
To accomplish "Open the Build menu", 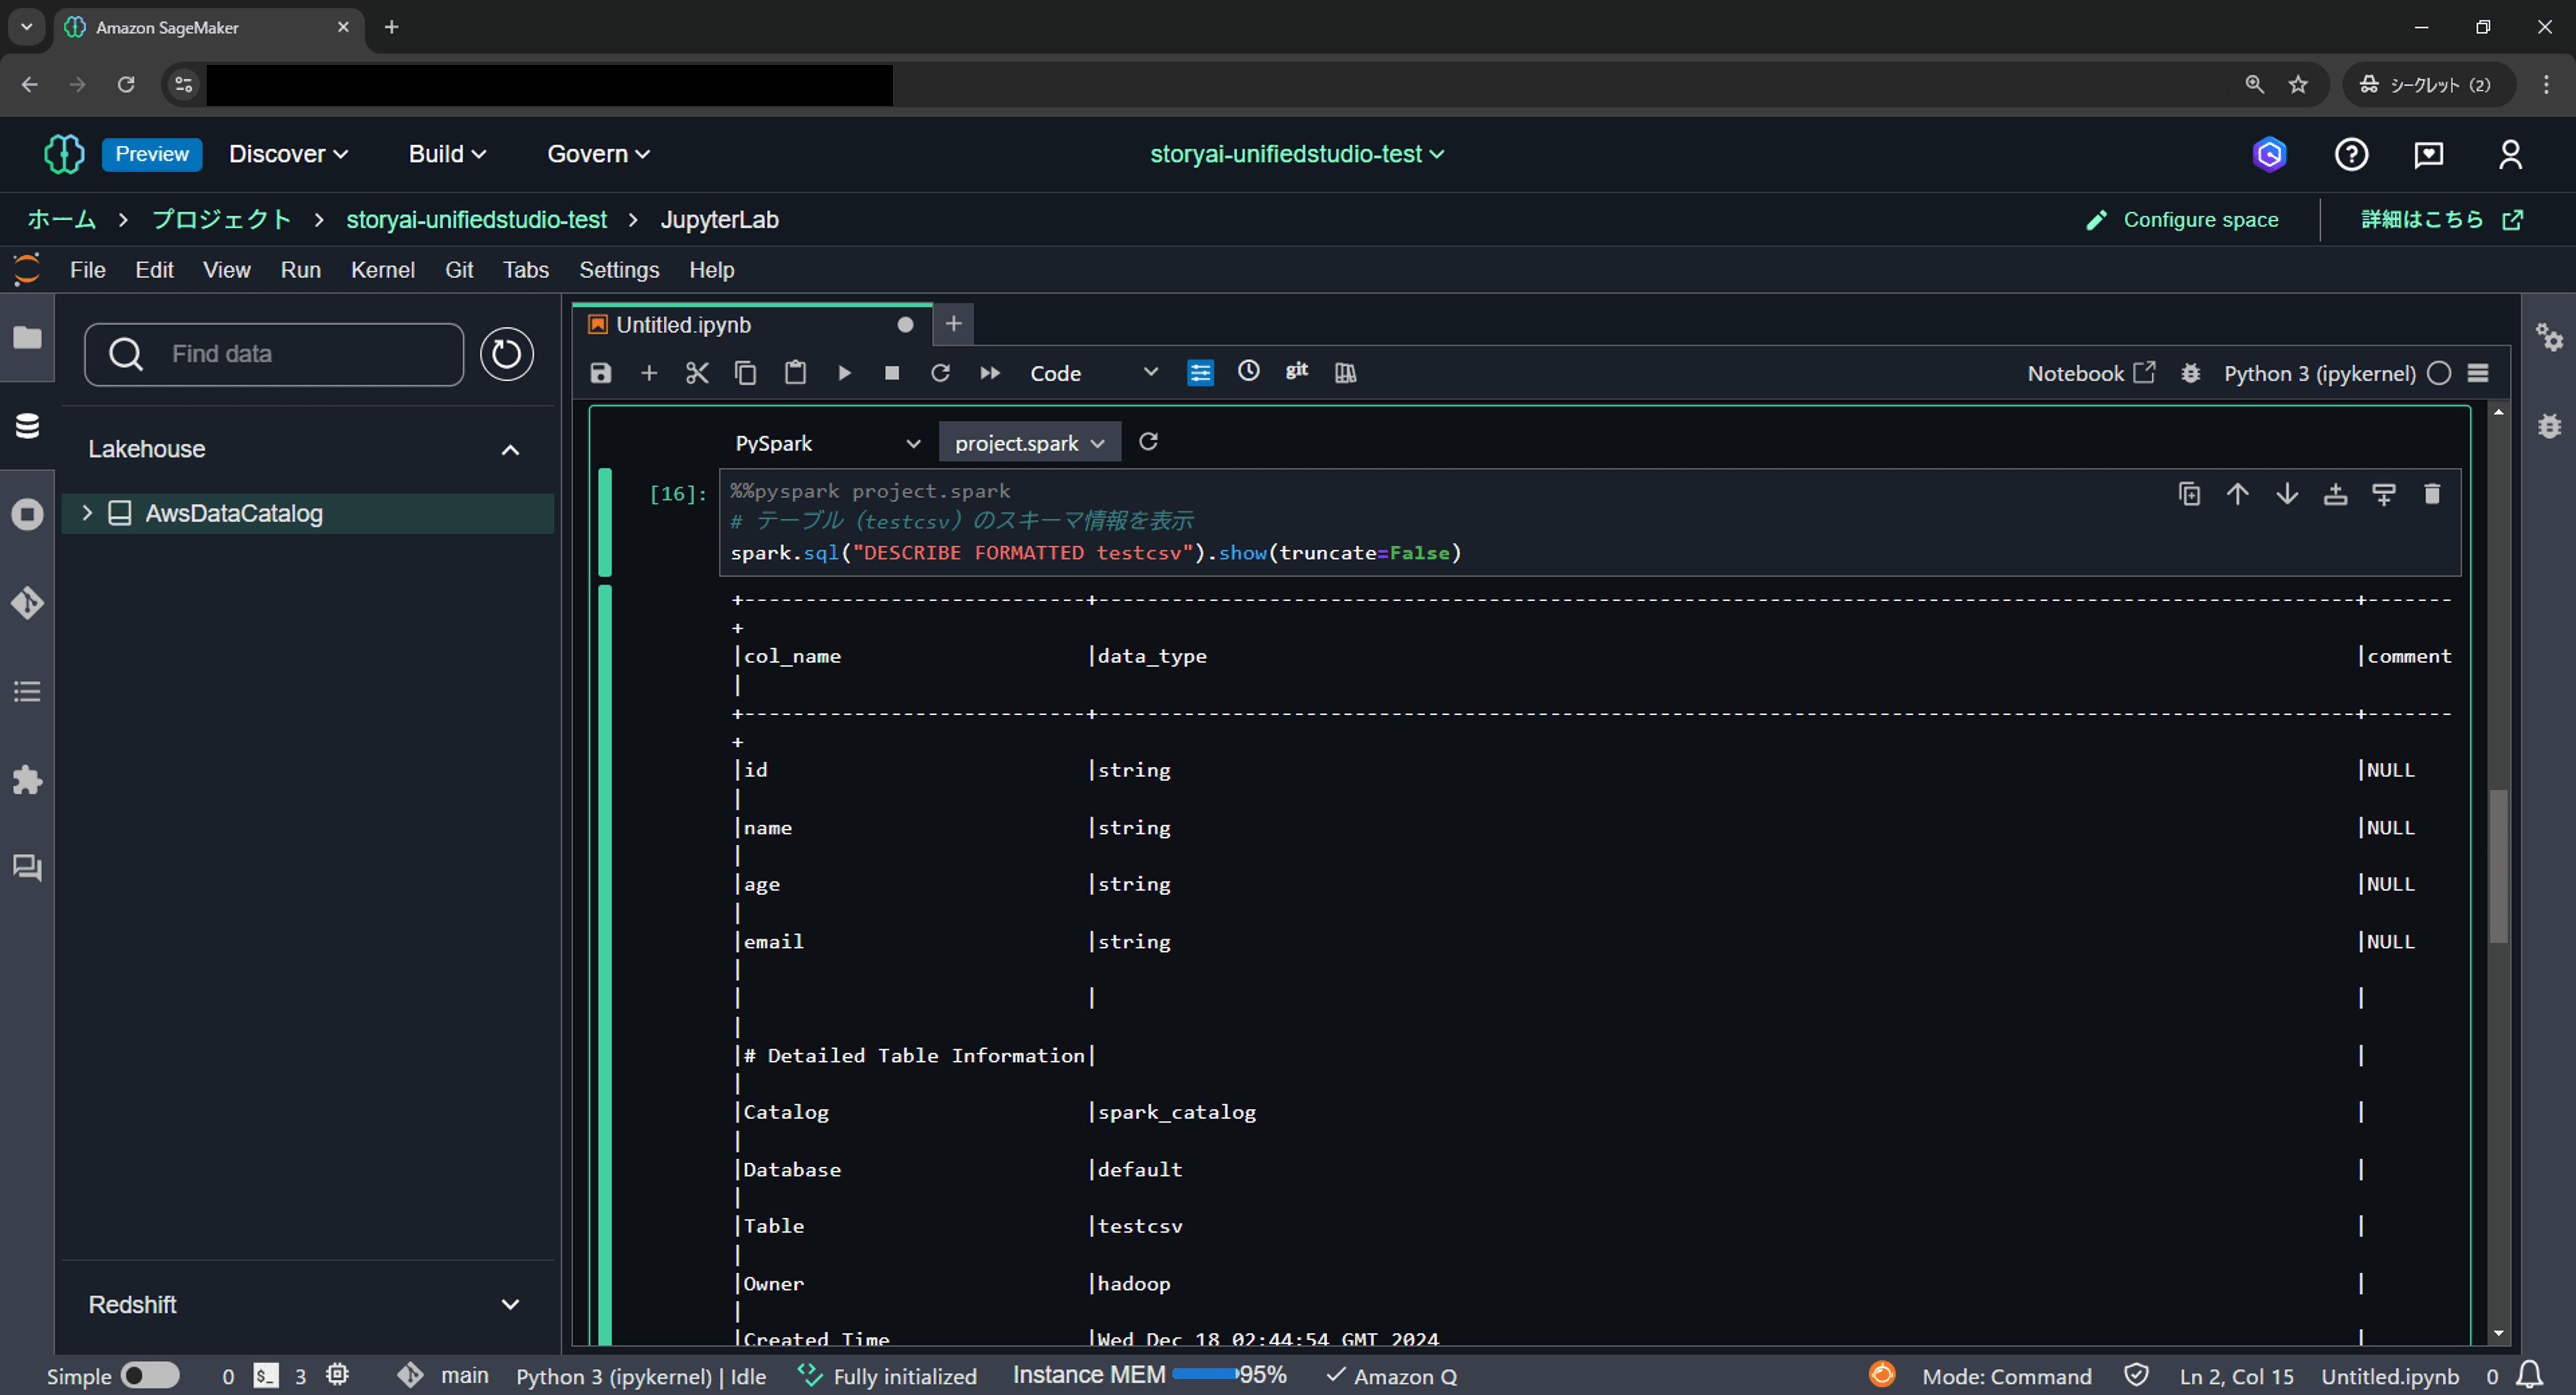I will pos(447,154).
